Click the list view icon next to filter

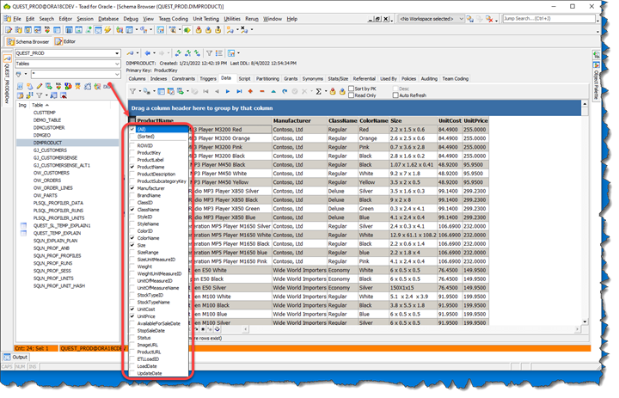coord(219,53)
